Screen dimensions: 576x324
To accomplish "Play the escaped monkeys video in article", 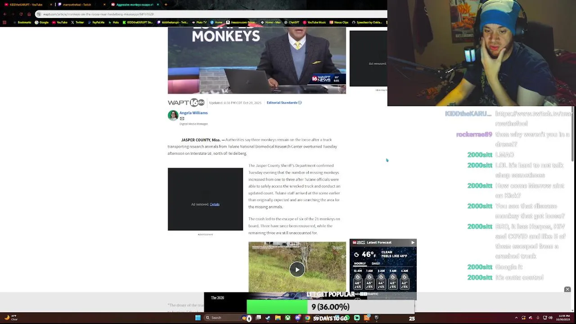I will [297, 269].
